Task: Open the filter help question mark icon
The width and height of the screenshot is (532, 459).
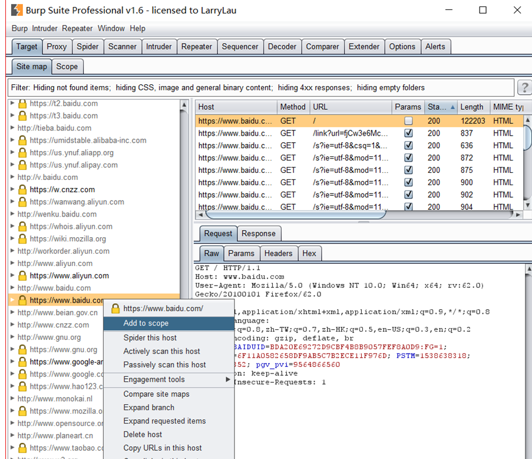Action: point(524,87)
